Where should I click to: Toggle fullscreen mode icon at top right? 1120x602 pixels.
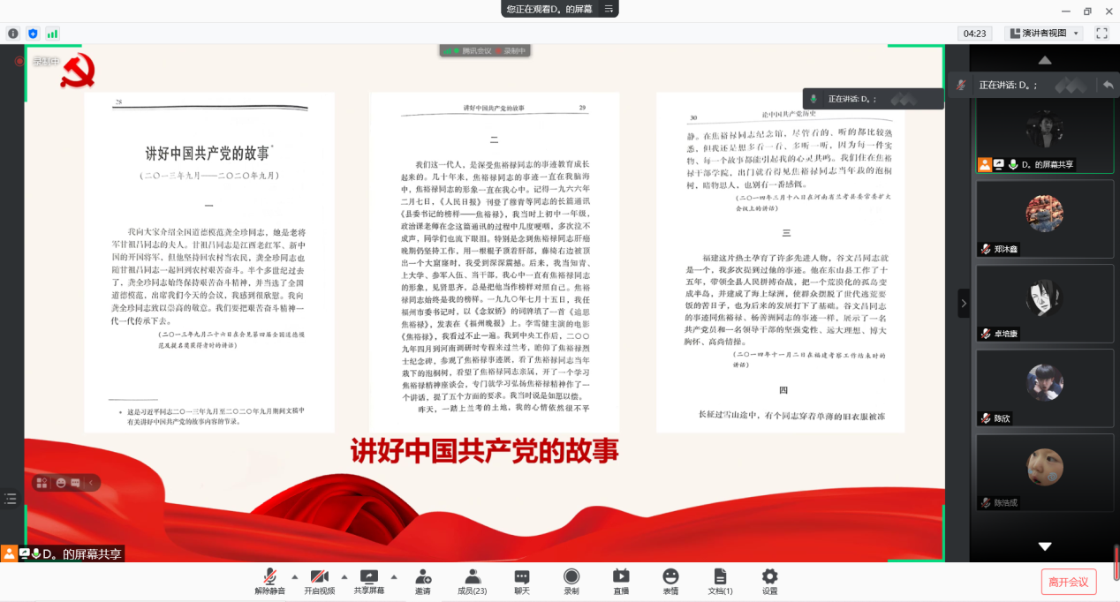pyautogui.click(x=1101, y=34)
